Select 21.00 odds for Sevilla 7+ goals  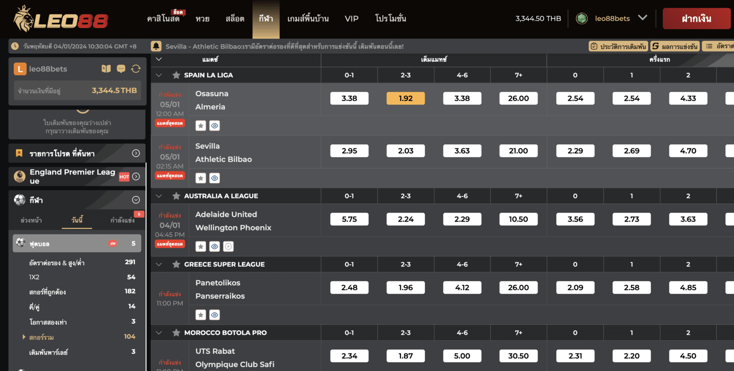pos(518,151)
